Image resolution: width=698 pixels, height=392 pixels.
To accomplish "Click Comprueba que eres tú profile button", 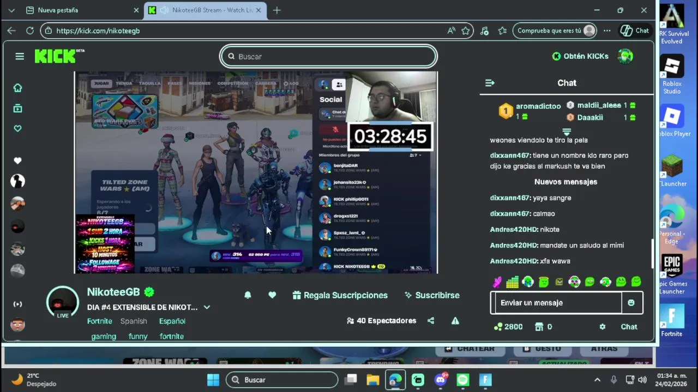I will coord(555,30).
